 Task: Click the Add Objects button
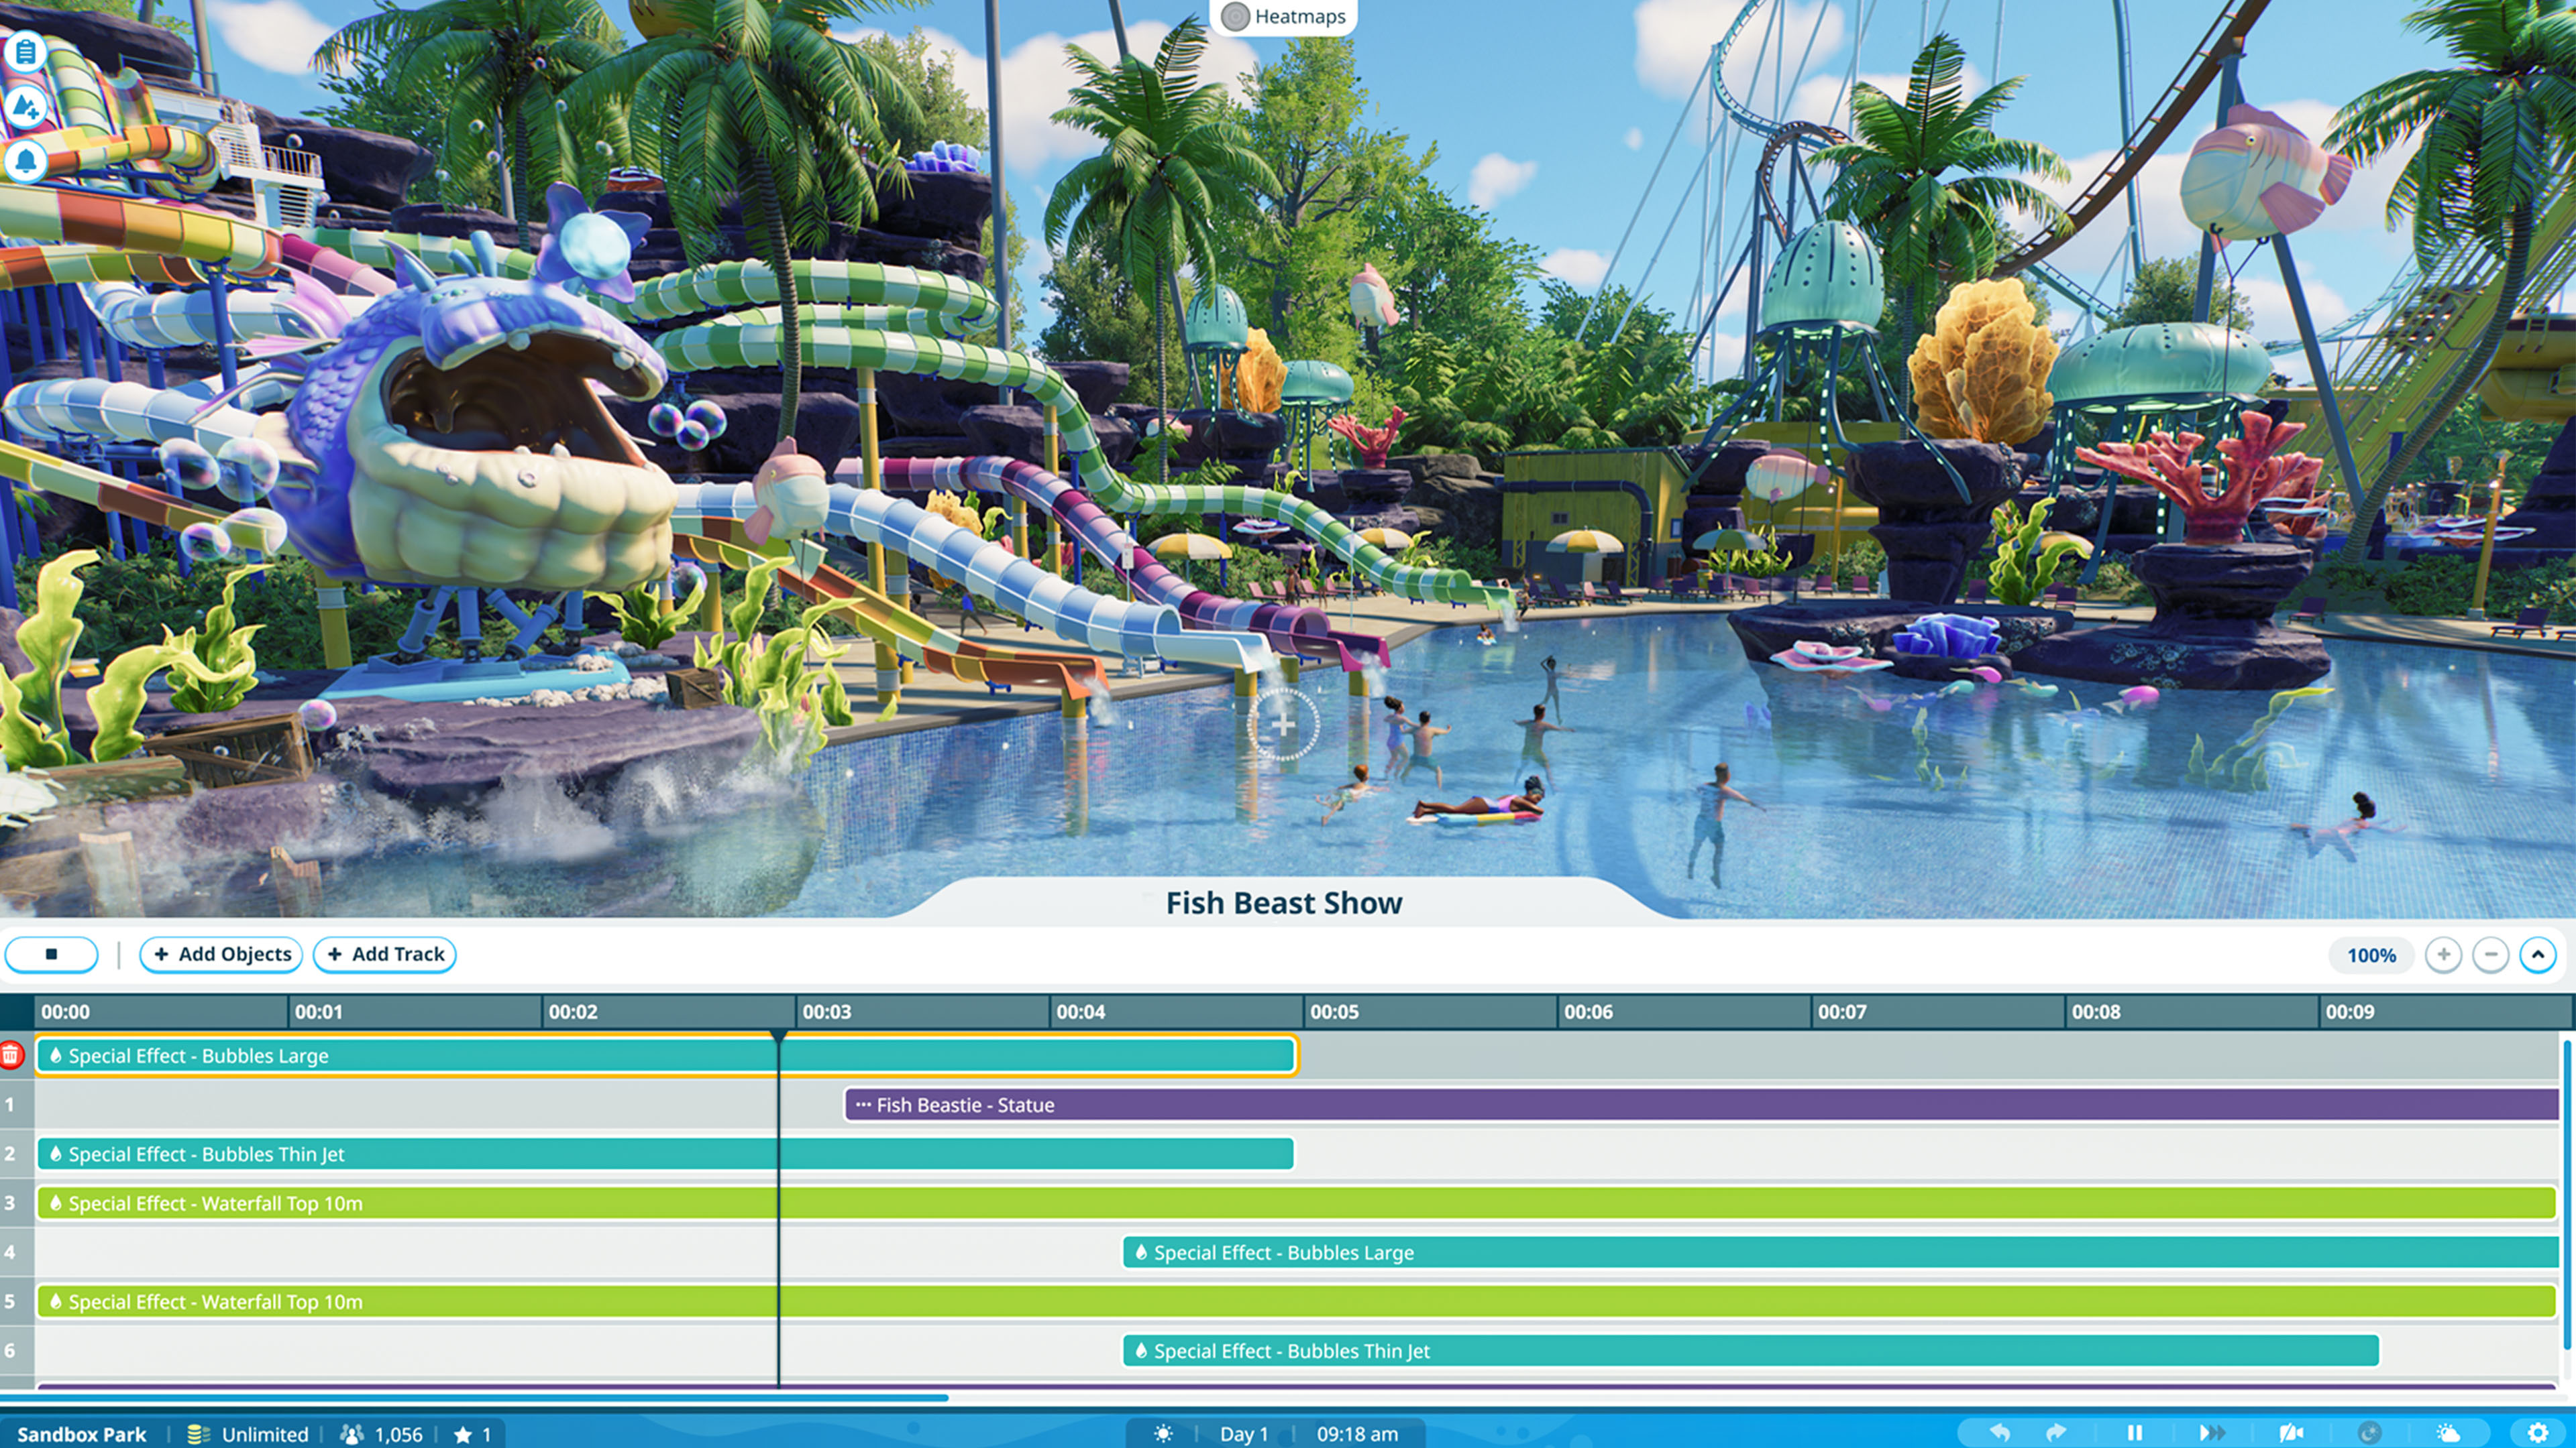(x=223, y=953)
